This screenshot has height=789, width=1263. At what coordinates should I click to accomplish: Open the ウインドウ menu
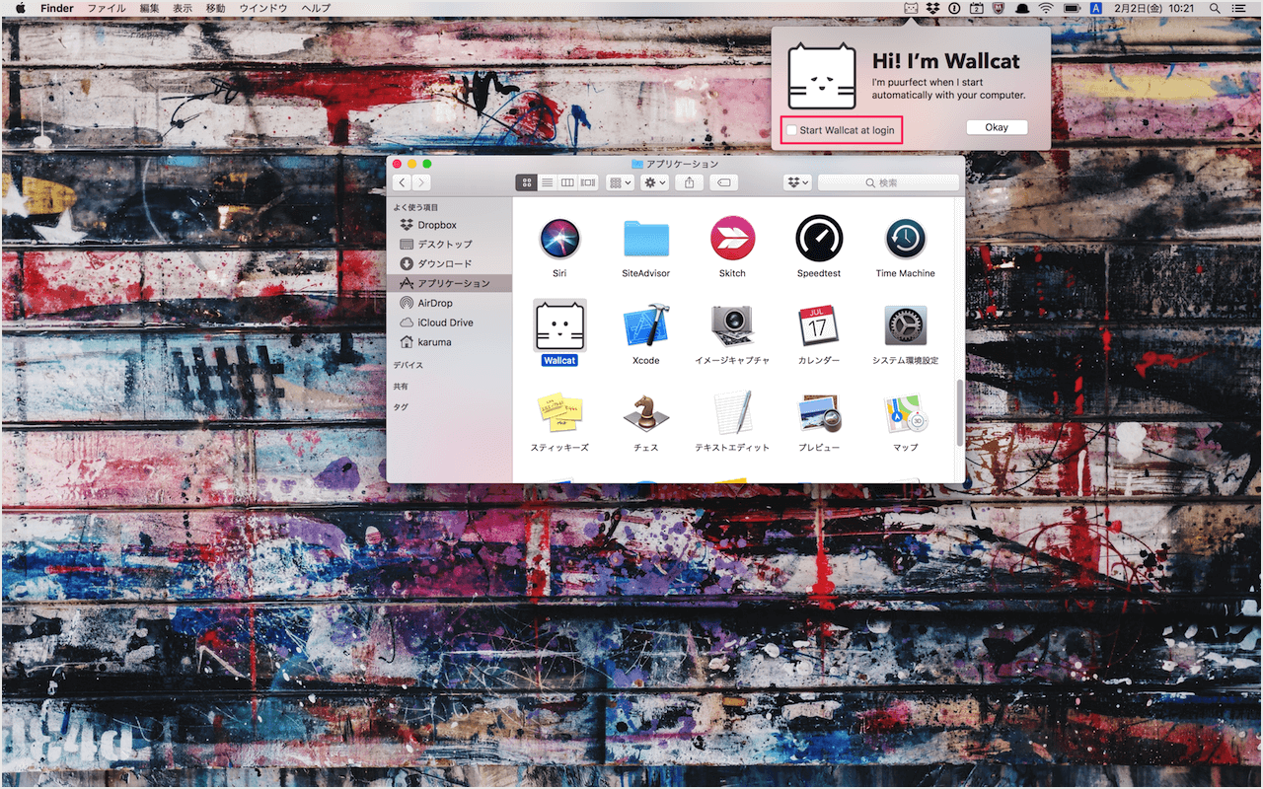pos(263,8)
